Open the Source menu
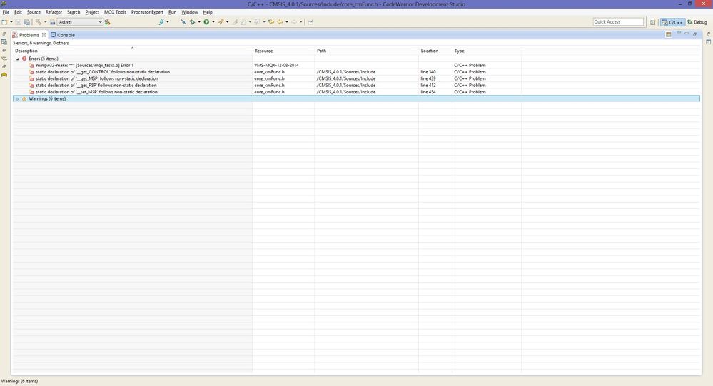Screen dimensions: 713x386 [34, 12]
